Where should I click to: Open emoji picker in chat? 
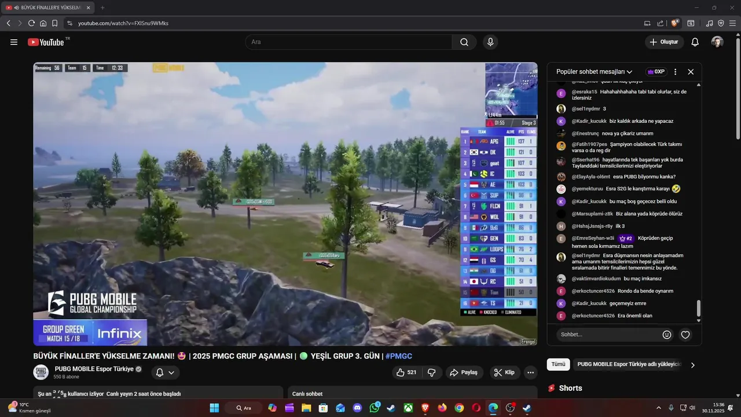click(x=667, y=335)
